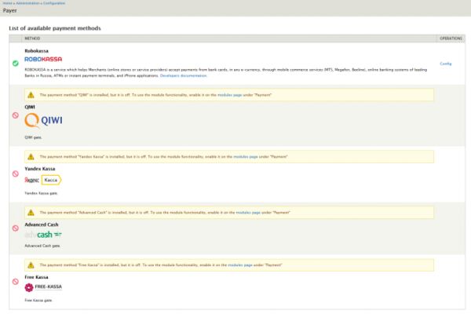
Task: Click the bold Robokassa method name
Action: pyautogui.click(x=36, y=51)
